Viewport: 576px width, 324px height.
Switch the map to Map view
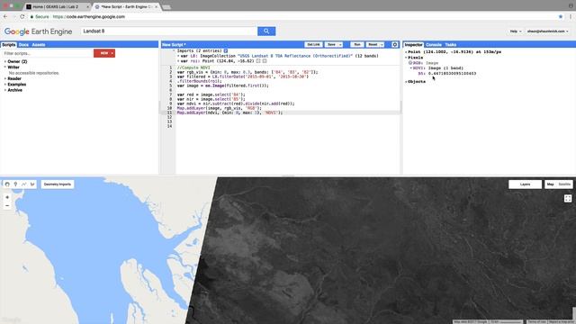pos(550,184)
